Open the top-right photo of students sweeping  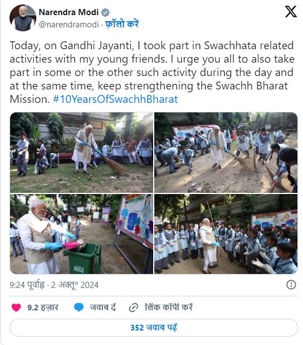(226, 153)
